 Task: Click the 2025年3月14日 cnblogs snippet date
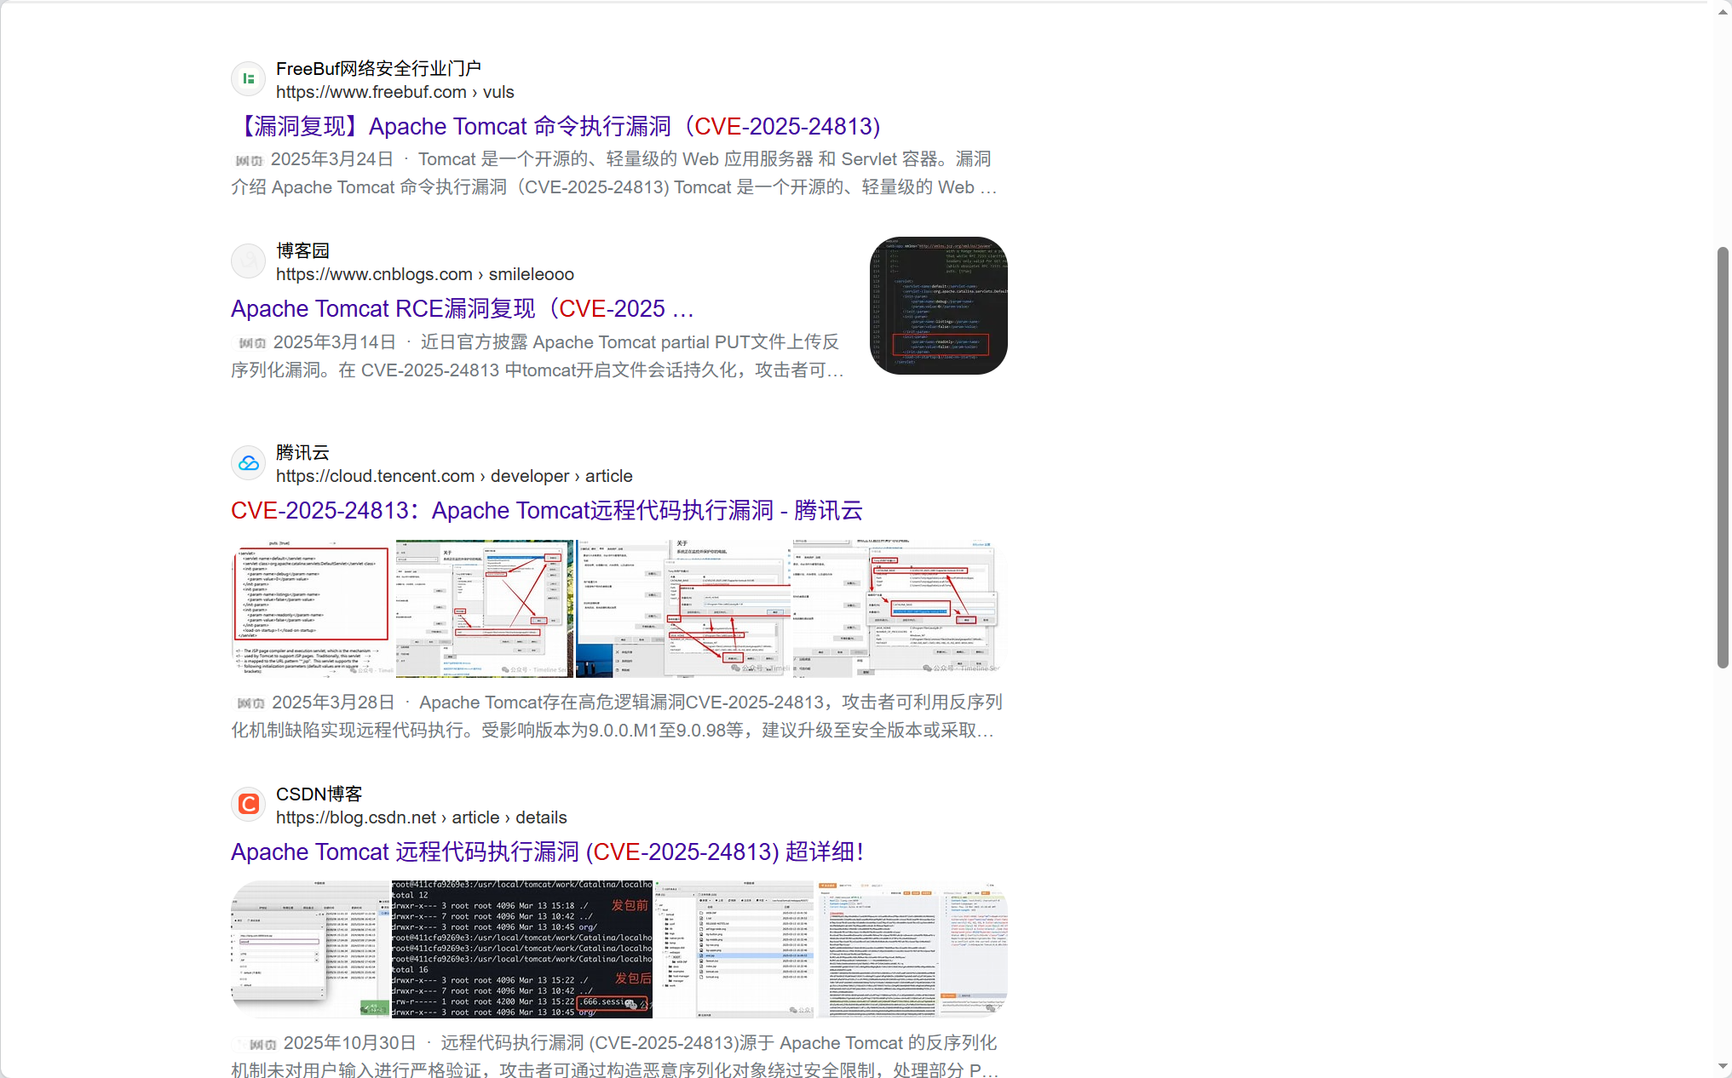coord(335,342)
